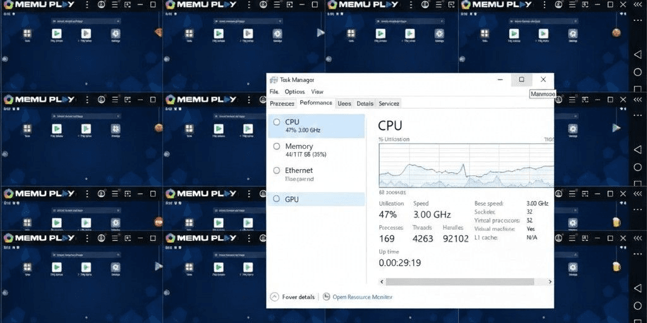Collapse sidebar with third-row triple-chevron button
Screen dimensions: 647x323
(638, 193)
